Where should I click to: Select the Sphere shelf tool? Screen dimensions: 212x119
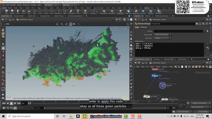point(12,12)
